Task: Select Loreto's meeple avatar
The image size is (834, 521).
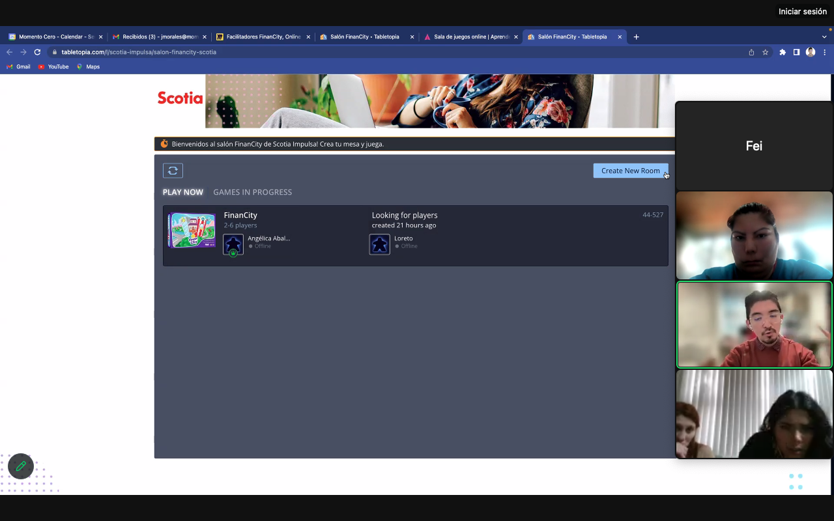Action: pos(380,244)
